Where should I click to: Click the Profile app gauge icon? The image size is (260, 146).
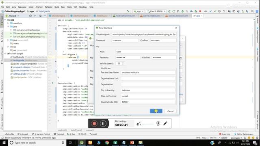click(191, 11)
